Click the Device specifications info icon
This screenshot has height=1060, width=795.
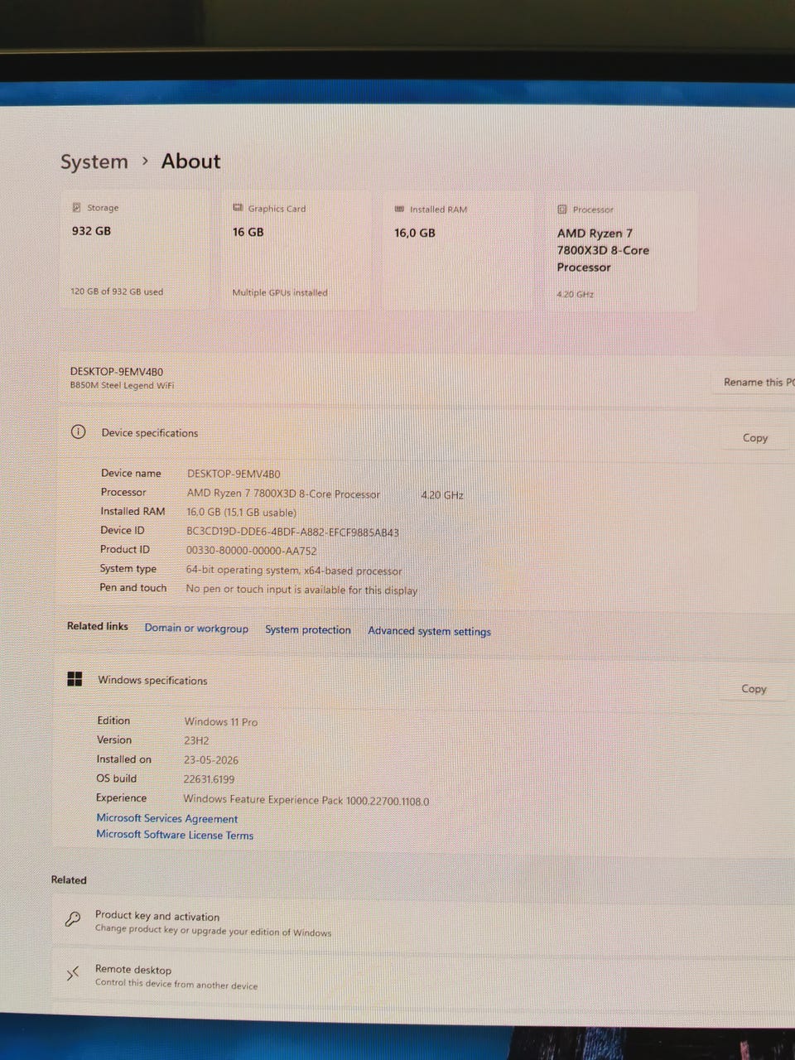tap(78, 431)
